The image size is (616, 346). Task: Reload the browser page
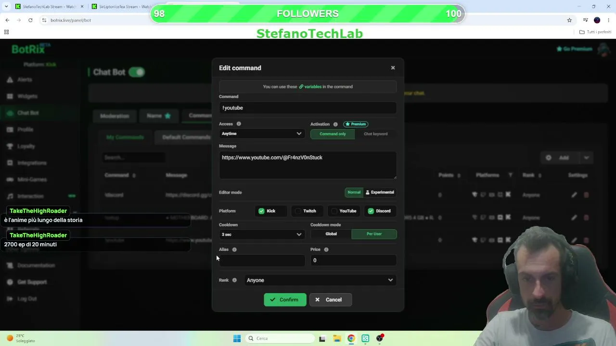click(x=30, y=20)
